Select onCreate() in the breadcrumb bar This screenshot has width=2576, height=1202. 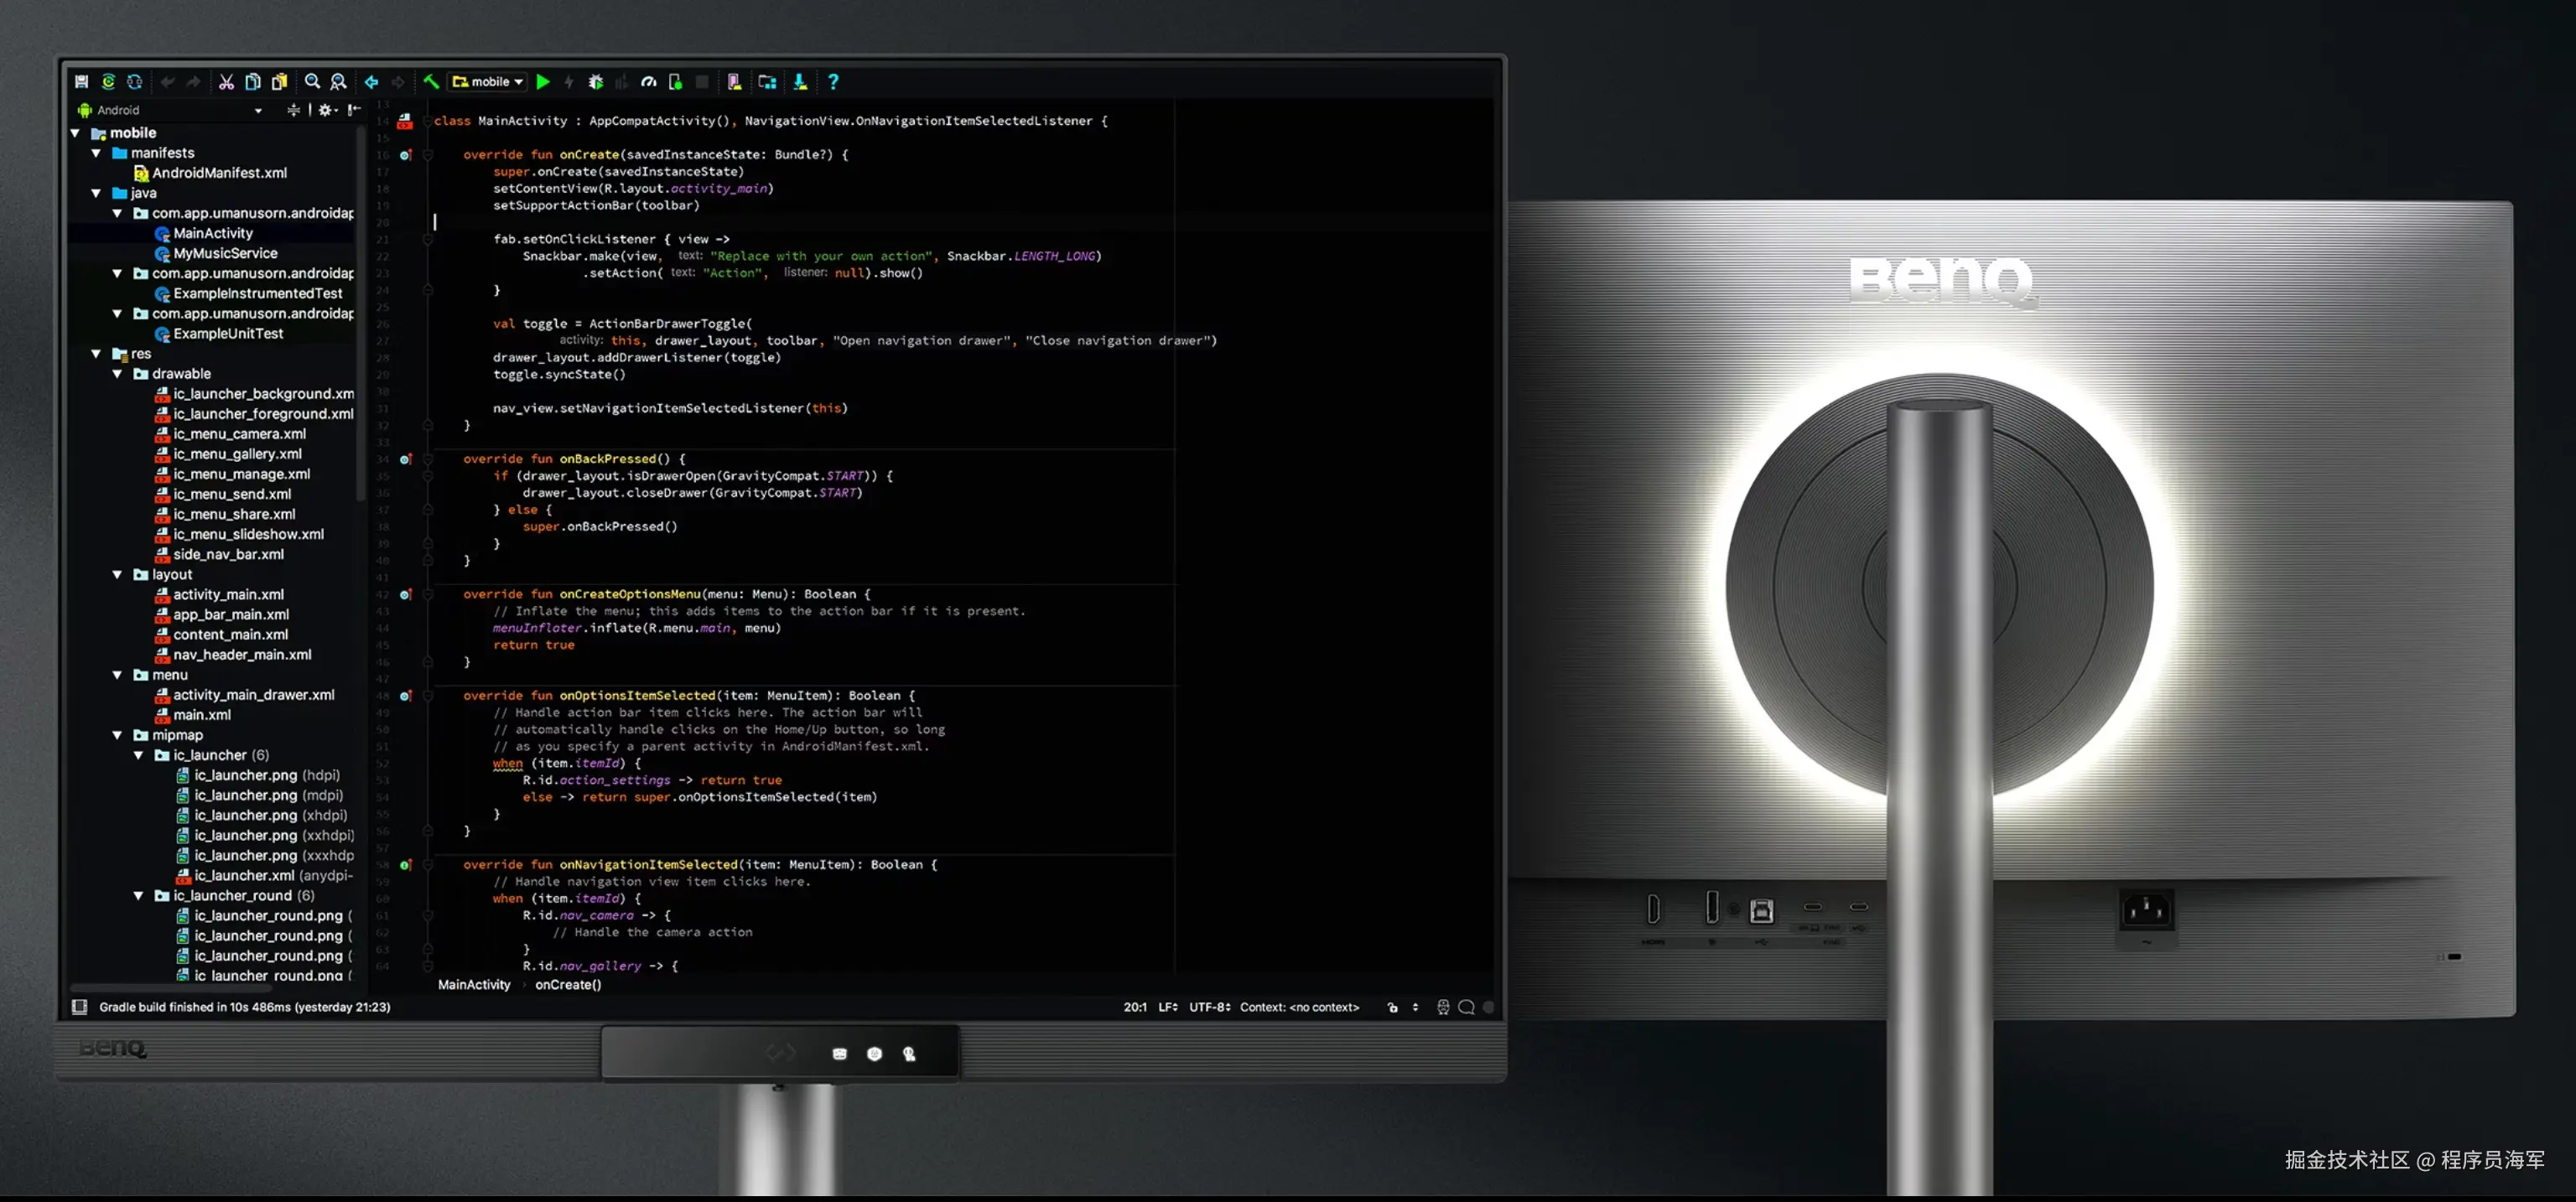(568, 985)
